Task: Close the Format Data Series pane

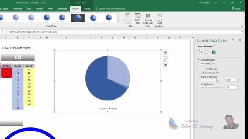Action: tap(240, 40)
